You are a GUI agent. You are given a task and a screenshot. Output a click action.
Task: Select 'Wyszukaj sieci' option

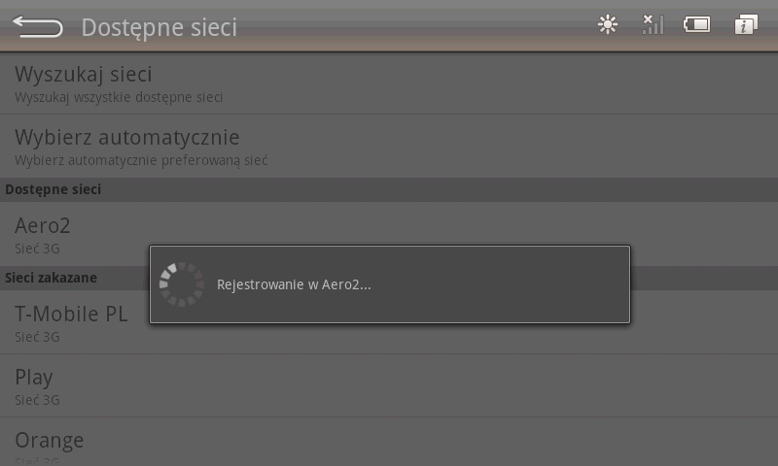coord(83,74)
